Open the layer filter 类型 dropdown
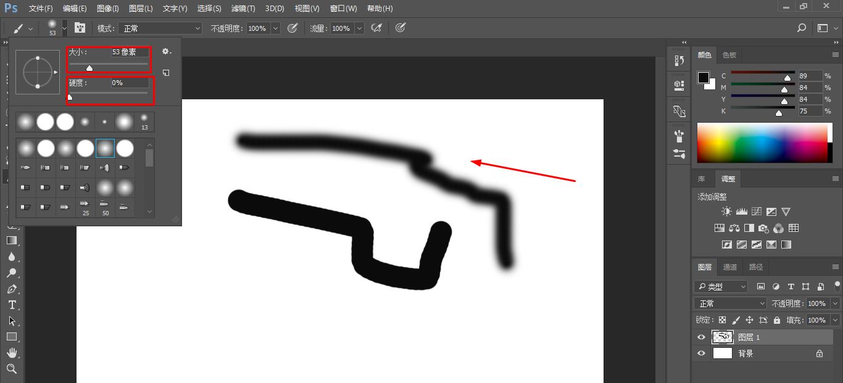Screen dimensions: 843x383 721,287
